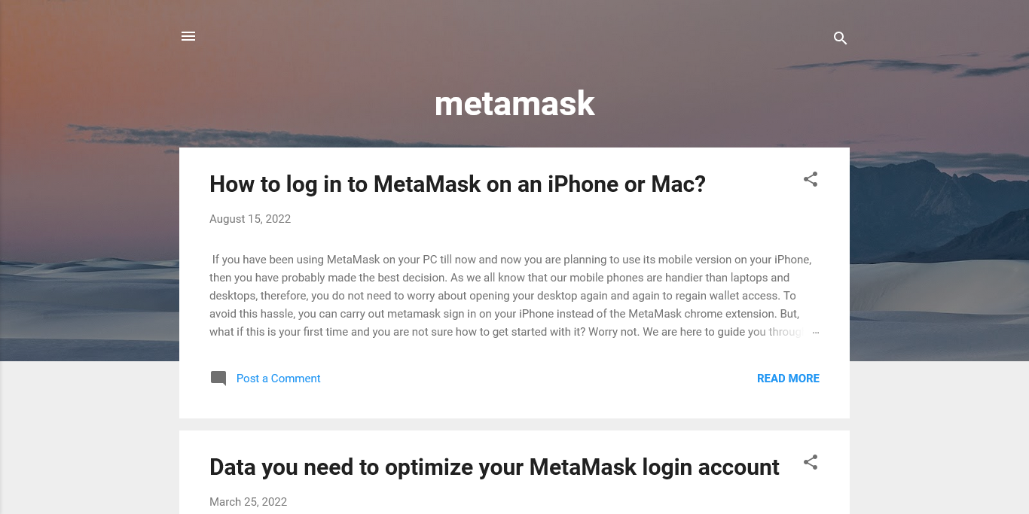Click the comment bubble icon
The width and height of the screenshot is (1029, 514).
coord(218,379)
